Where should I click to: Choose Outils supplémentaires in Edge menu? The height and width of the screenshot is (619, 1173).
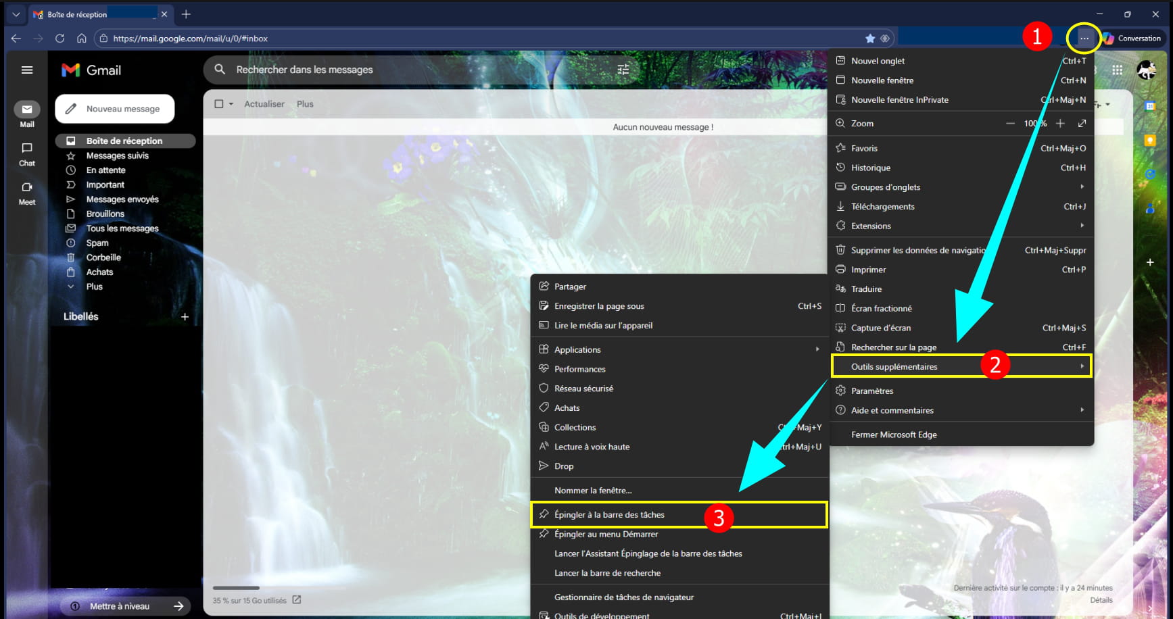point(894,367)
